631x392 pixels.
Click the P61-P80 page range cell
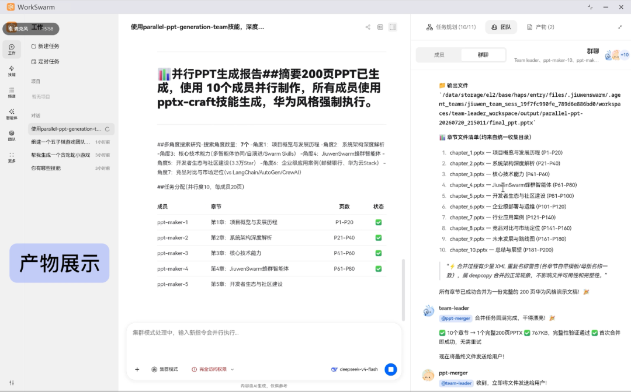point(344,269)
